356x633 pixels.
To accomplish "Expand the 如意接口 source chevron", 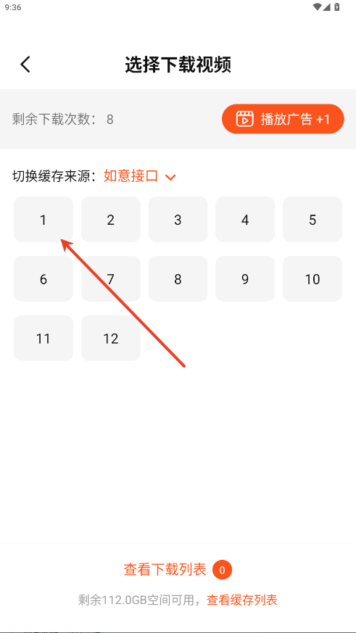I will [170, 177].
